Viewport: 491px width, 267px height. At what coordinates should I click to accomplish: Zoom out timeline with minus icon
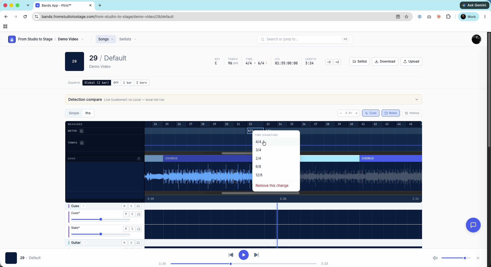pyautogui.click(x=341, y=113)
